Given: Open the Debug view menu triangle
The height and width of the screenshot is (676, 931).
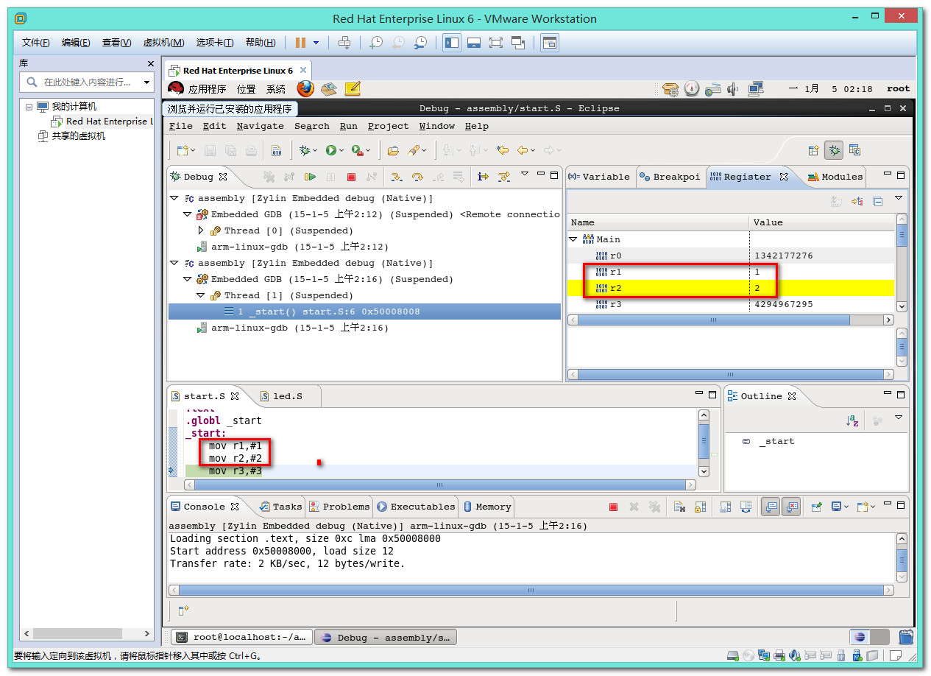Looking at the screenshot, I should (x=525, y=175).
